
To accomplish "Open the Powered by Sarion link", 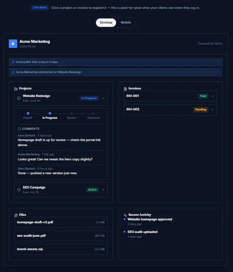I will tap(210, 44).
